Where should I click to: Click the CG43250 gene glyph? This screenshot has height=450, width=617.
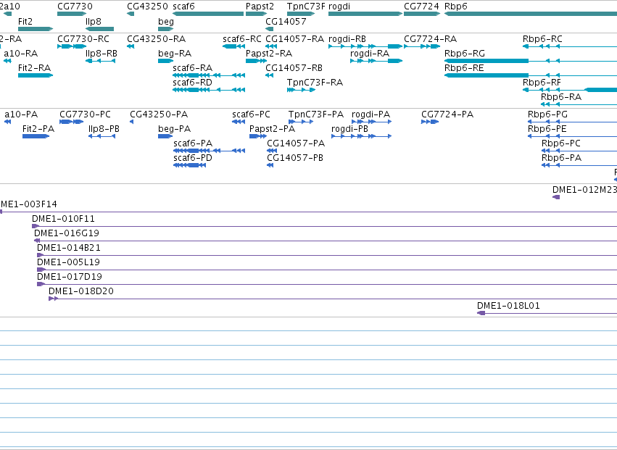click(131, 14)
